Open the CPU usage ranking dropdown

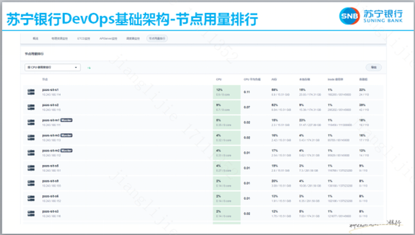[x=53, y=68]
